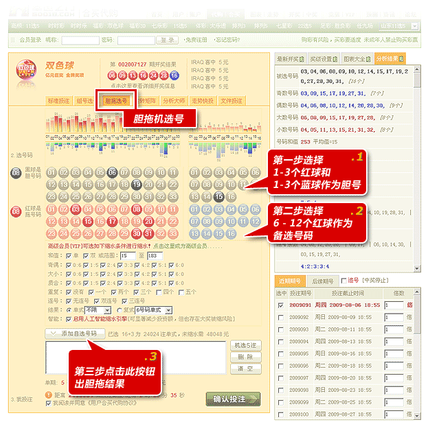
Task: Toggle red 拖号码 ball 31
Action: pyautogui.click(x=149, y=233)
